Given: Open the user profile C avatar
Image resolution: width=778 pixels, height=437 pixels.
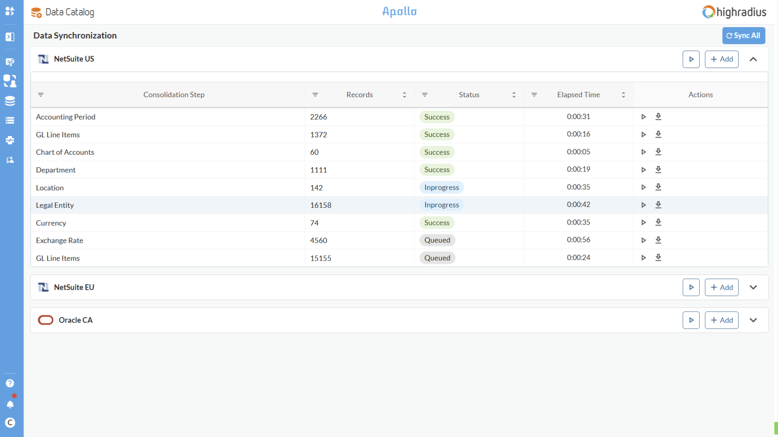Looking at the screenshot, I should [x=10, y=423].
